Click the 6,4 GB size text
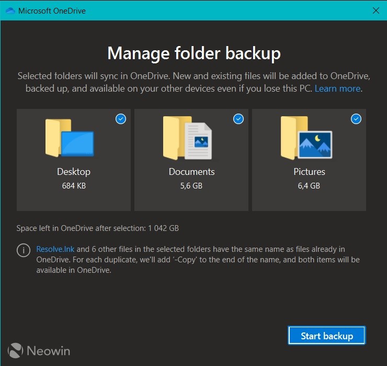The width and height of the screenshot is (387, 366). pos(309,185)
